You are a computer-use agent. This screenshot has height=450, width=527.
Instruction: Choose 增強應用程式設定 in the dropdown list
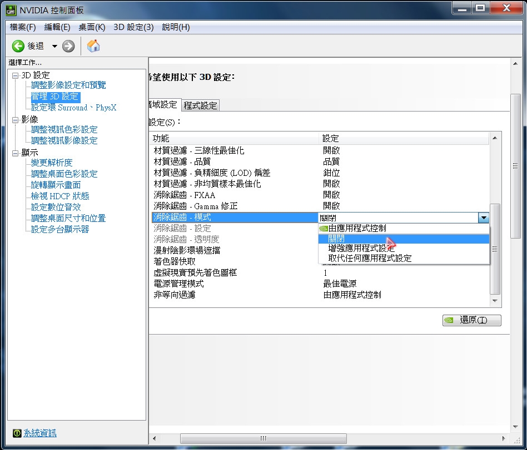(404, 249)
